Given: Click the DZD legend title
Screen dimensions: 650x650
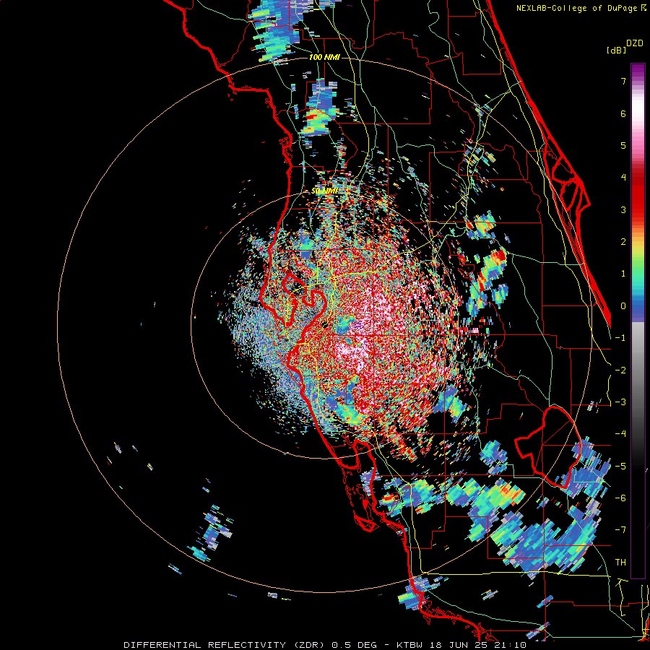Looking at the screenshot, I should pos(635,43).
